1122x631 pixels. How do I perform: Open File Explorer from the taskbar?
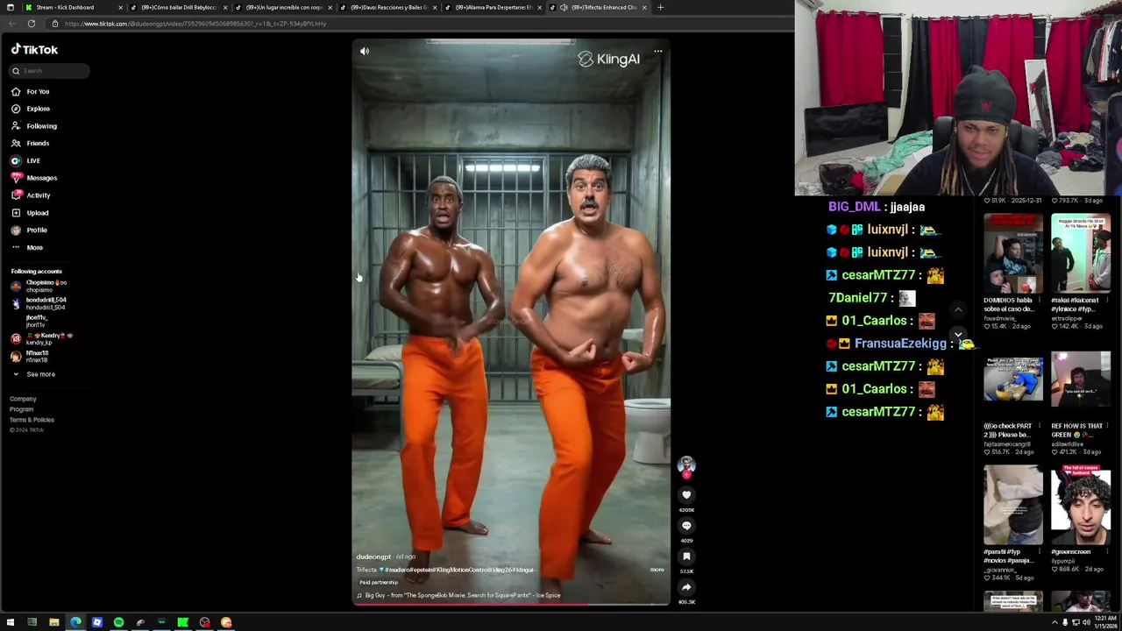pos(53,622)
